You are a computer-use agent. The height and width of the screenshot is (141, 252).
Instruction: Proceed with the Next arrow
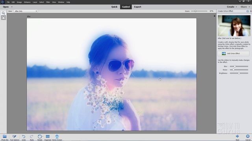click(x=237, y=137)
